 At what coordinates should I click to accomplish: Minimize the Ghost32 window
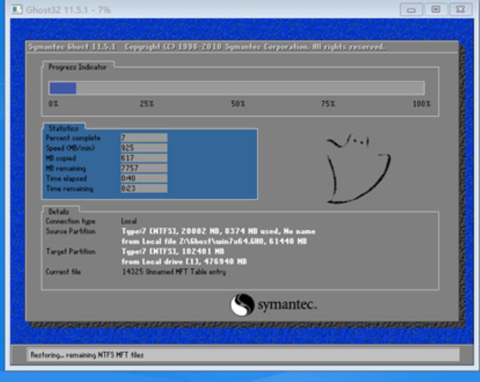(411, 10)
